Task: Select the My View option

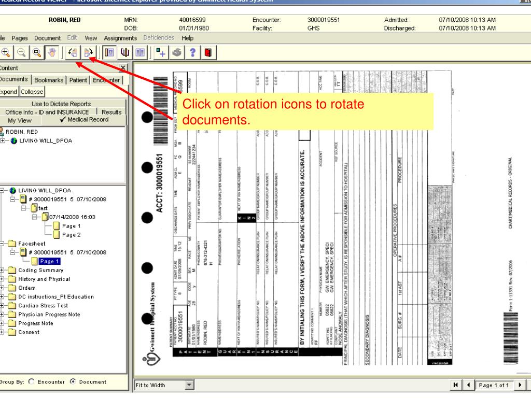Action: (x=20, y=120)
